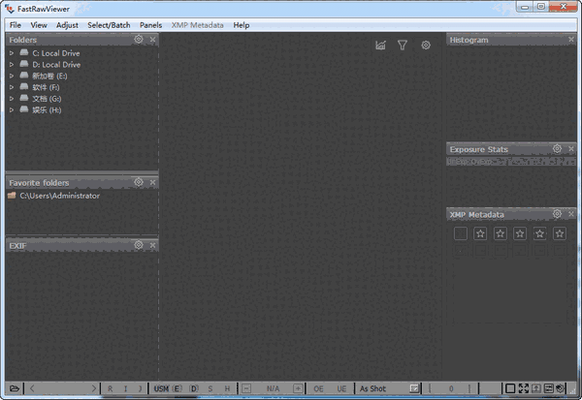The width and height of the screenshot is (582, 400).
Task: Toggle the OE overexposure indicator
Action: pyautogui.click(x=318, y=388)
